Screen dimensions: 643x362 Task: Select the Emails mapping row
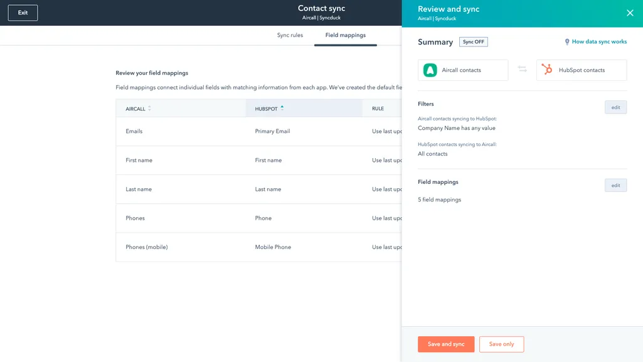point(257,131)
